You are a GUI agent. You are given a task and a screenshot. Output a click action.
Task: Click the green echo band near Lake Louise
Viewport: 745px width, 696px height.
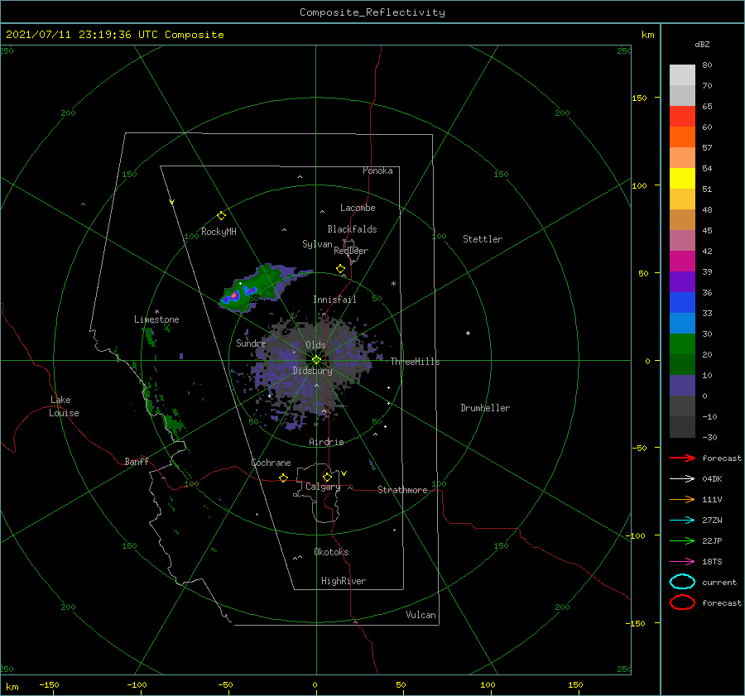tap(172, 422)
